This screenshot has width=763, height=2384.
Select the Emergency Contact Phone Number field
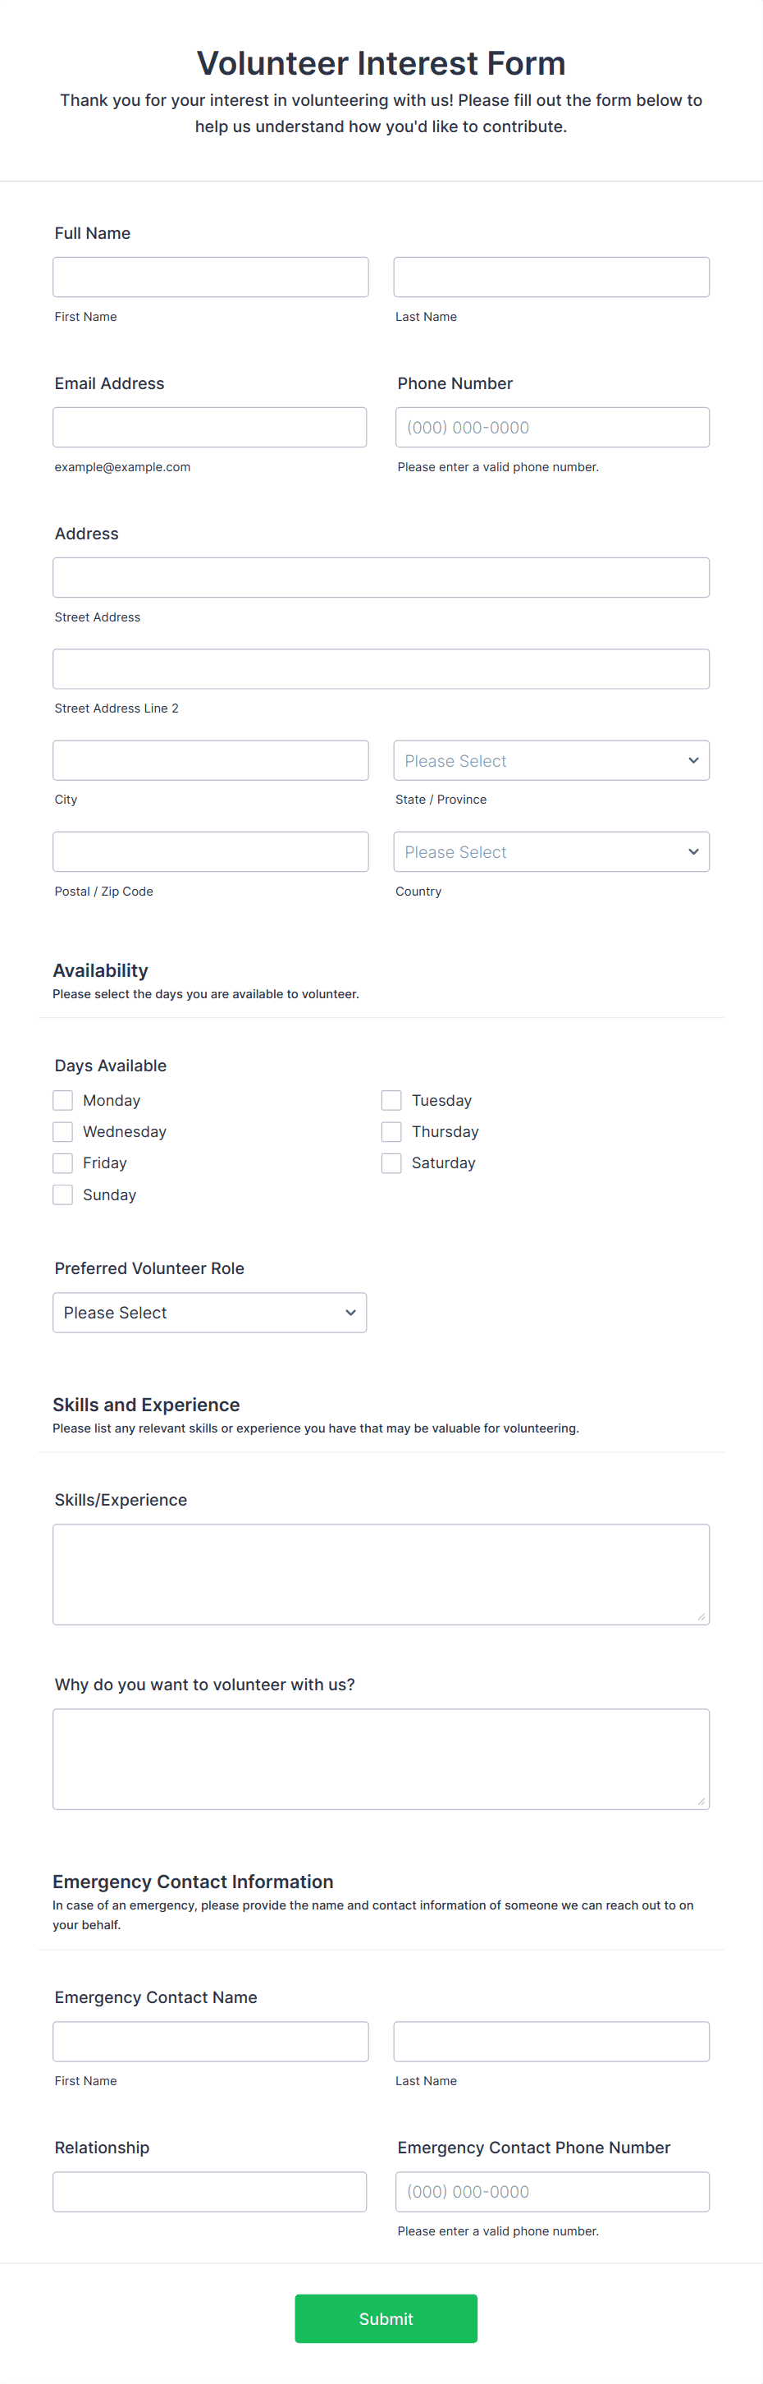(x=552, y=2192)
